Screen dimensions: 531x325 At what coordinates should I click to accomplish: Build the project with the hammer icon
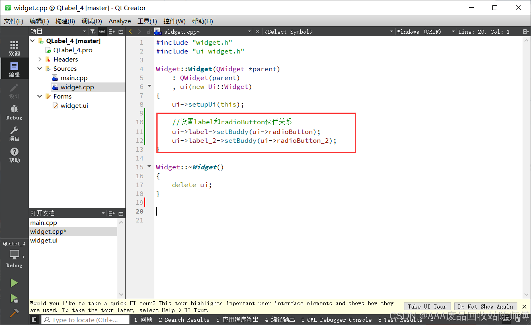[x=14, y=313]
